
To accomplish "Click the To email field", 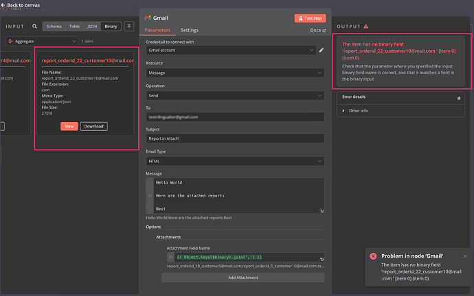I will (235, 117).
